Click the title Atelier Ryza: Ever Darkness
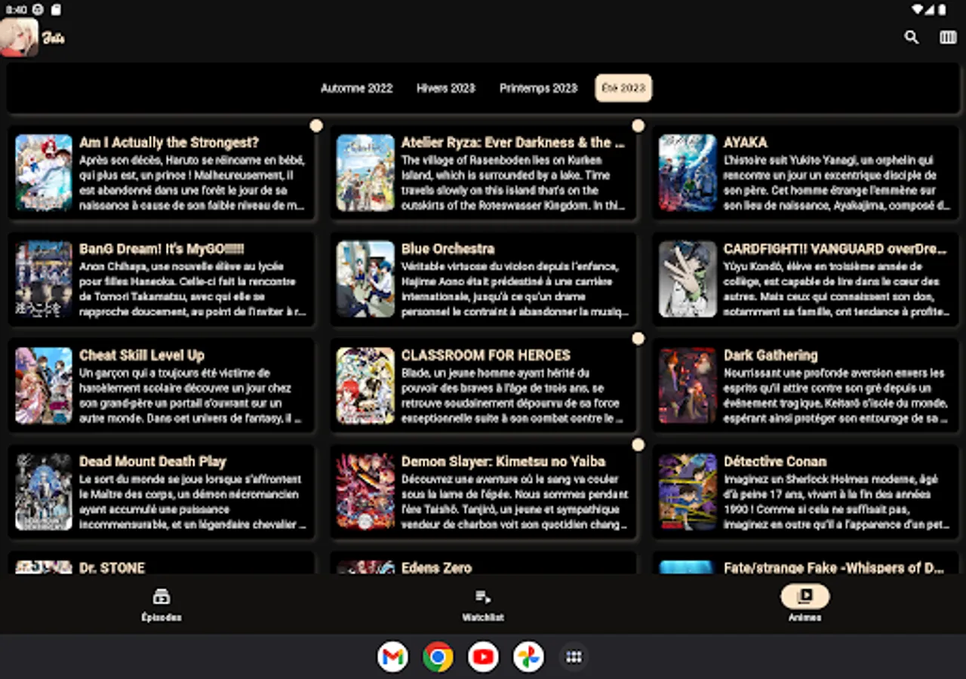 tap(513, 143)
